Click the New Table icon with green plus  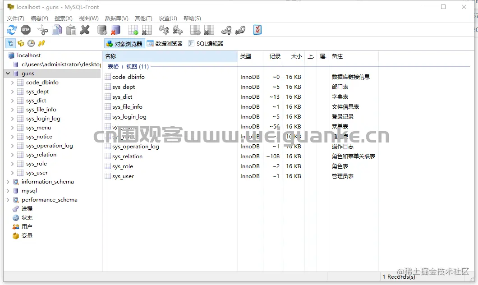[x=133, y=30]
